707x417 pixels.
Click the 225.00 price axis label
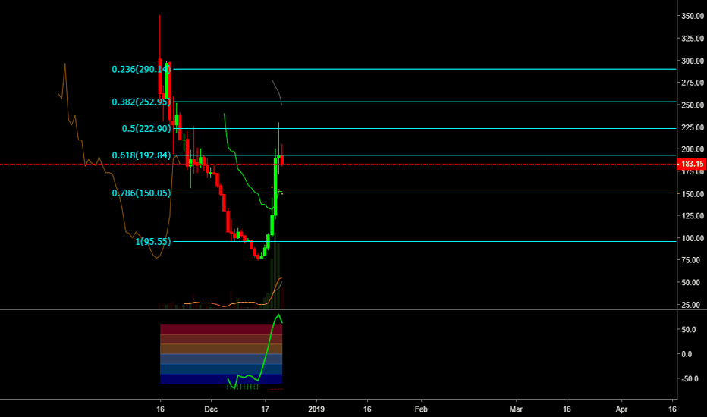click(693, 127)
